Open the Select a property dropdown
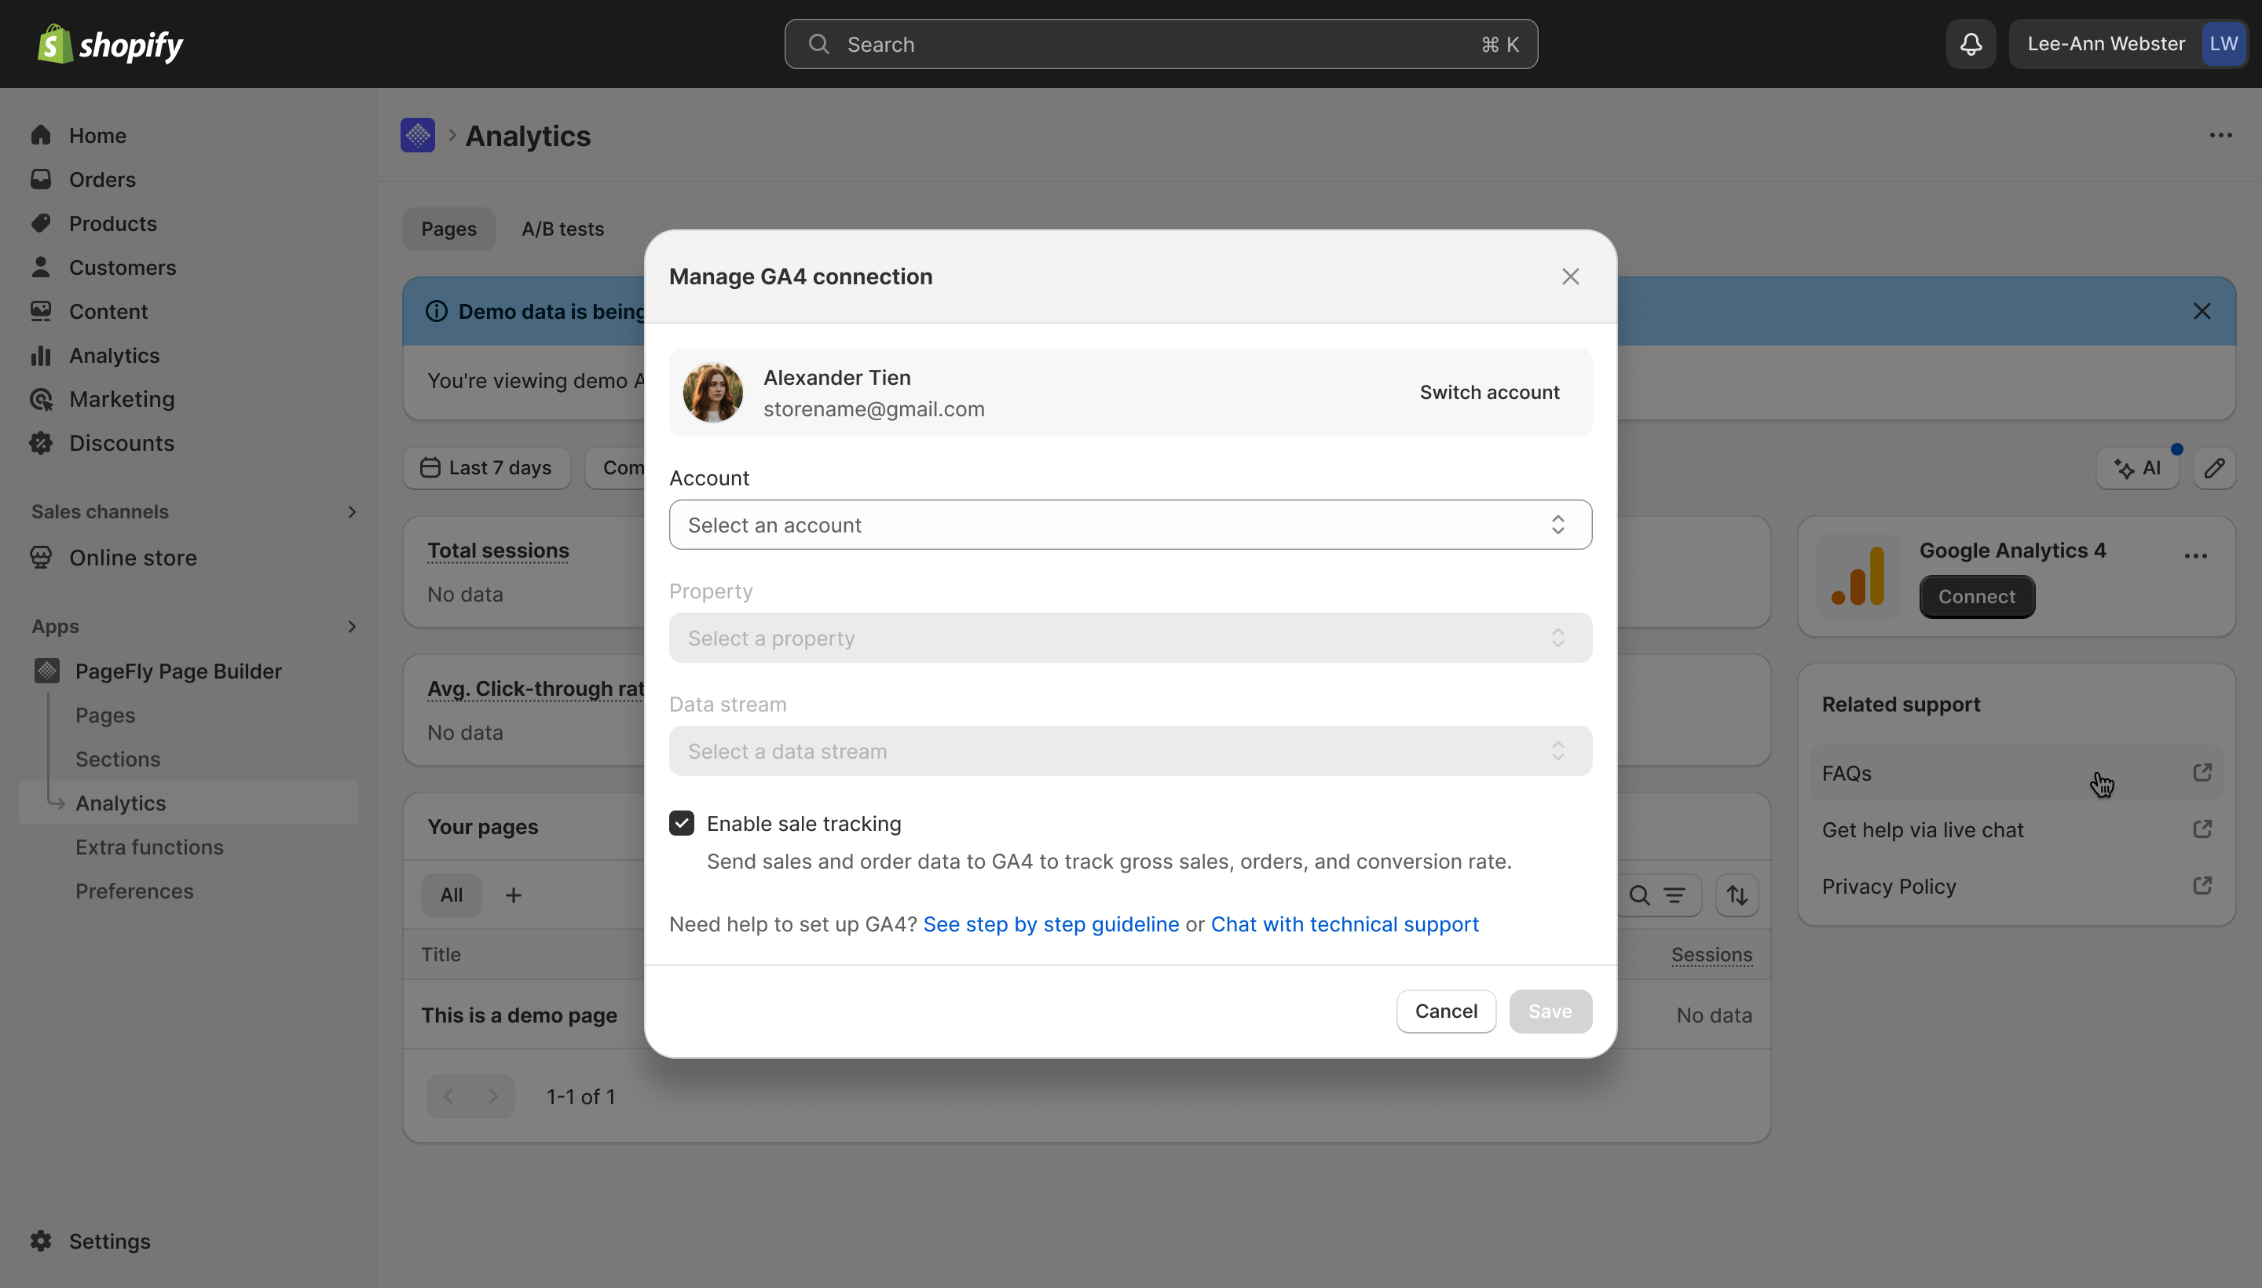 coord(1129,637)
